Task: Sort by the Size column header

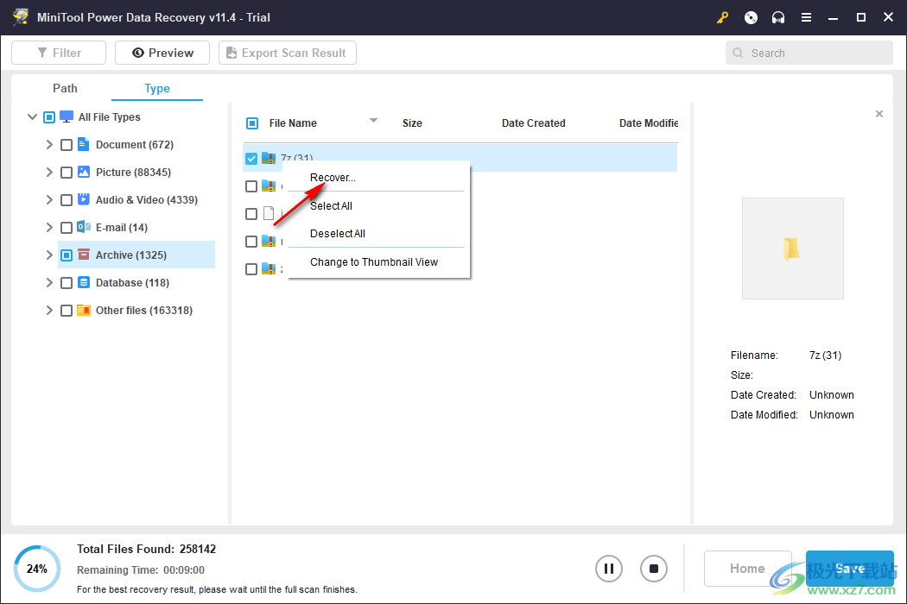Action: coord(412,123)
